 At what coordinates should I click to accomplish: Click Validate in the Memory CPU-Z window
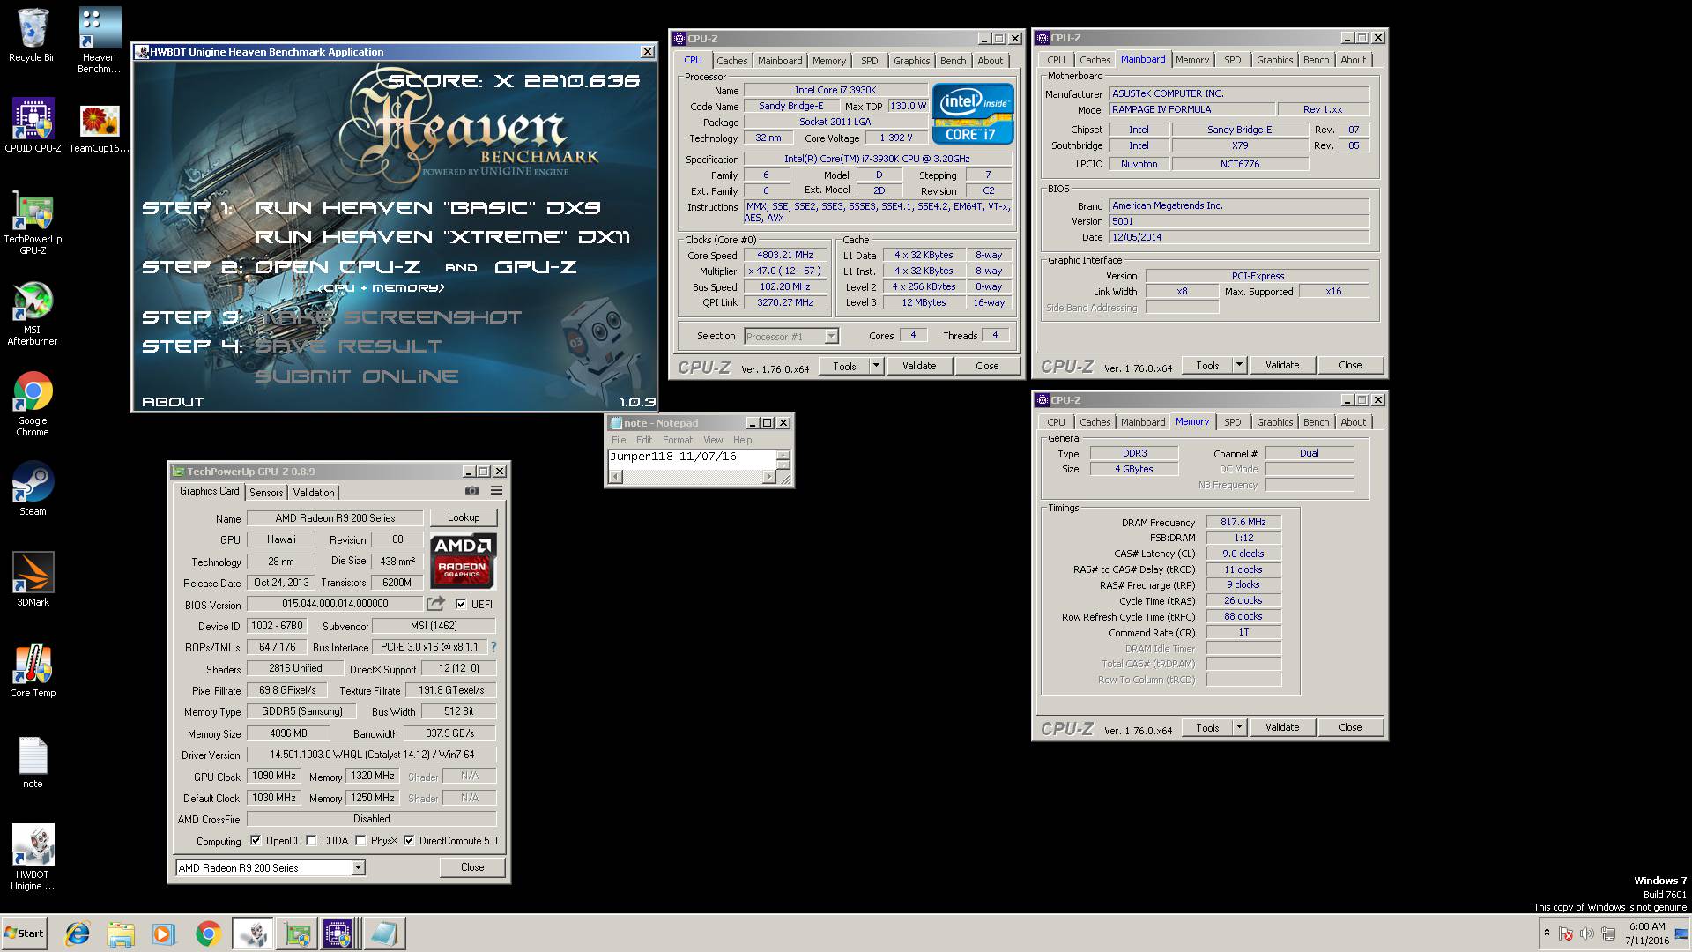pyautogui.click(x=1282, y=727)
